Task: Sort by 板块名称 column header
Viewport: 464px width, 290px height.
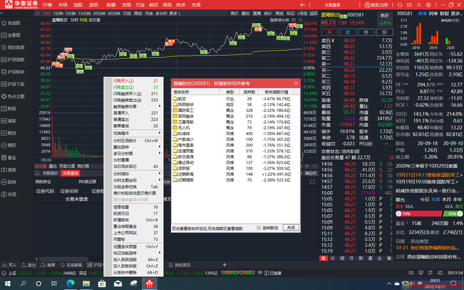Action: [x=195, y=92]
